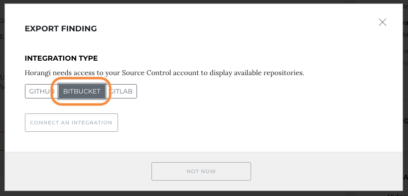This screenshot has width=408, height=196.
Task: Pick GitLab in the integration selector
Action: tap(122, 91)
